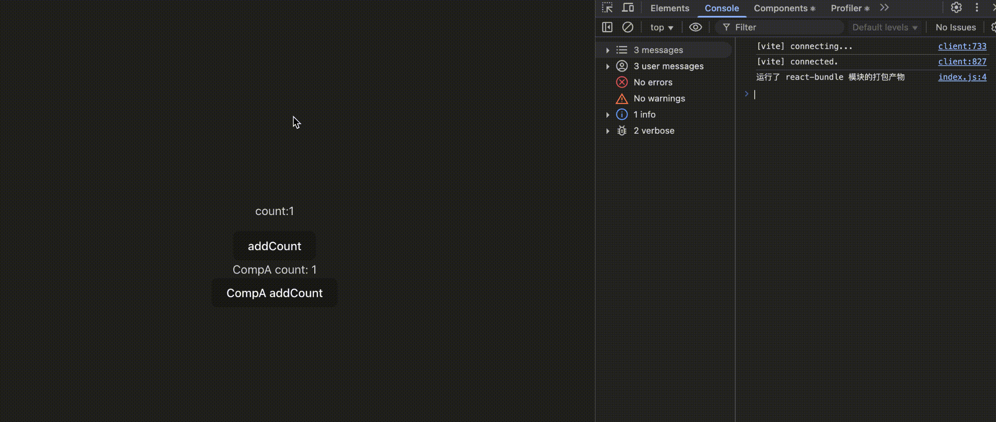The height and width of the screenshot is (422, 996).
Task: Activate the inspect element picker icon
Action: 607,8
